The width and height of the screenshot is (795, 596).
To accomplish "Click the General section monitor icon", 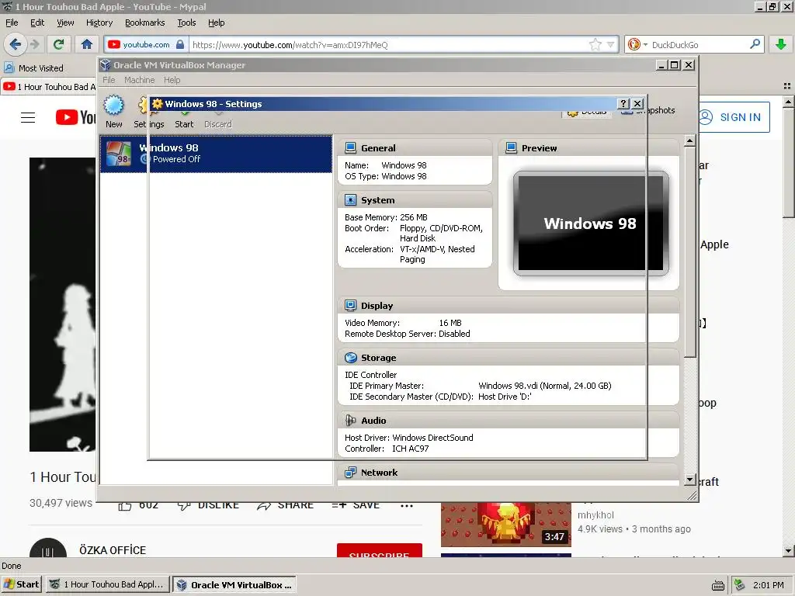I will [350, 147].
